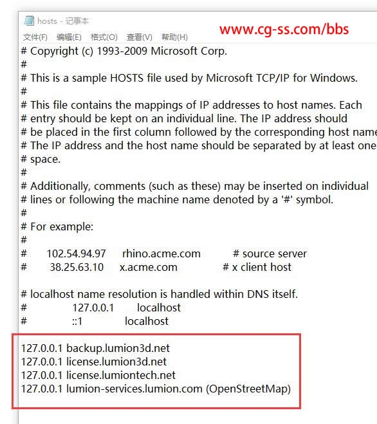Open the 格式(O) menu
Image resolution: width=377 pixels, height=424 pixels.
point(104,37)
